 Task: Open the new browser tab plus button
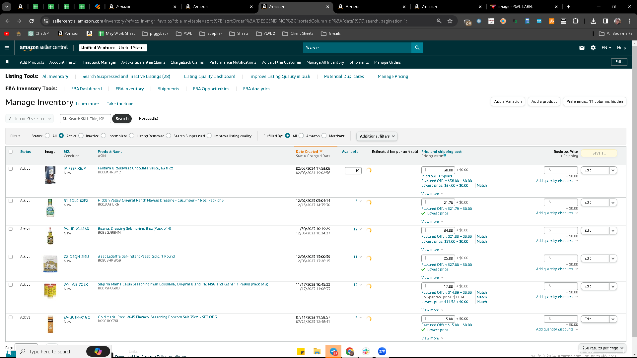568,7
